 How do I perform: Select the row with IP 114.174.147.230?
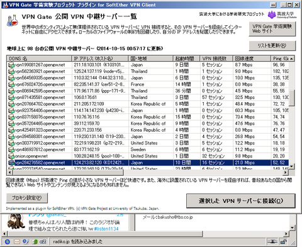(x=148, y=110)
